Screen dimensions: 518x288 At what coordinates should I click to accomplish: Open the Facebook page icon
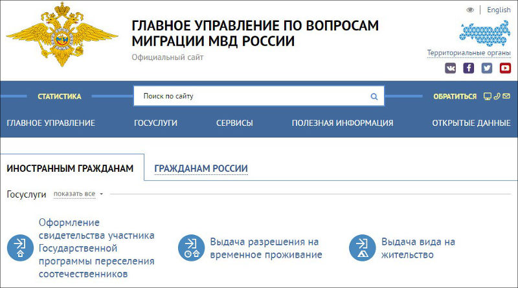(468, 68)
